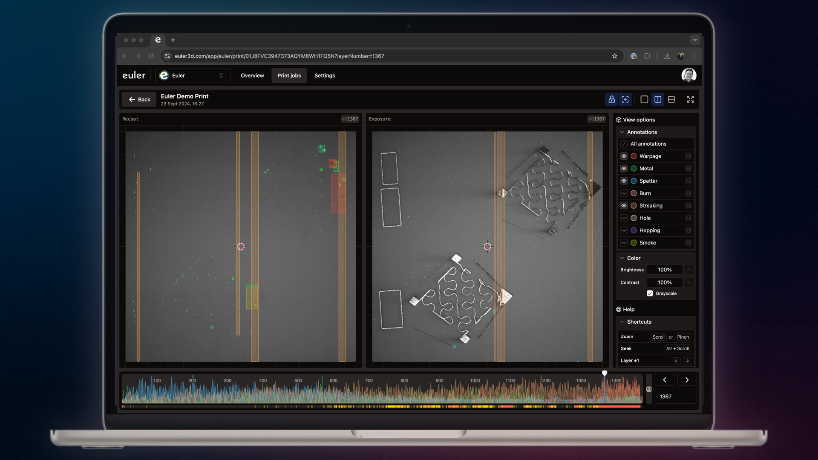Open the Overview tab

tap(252, 75)
